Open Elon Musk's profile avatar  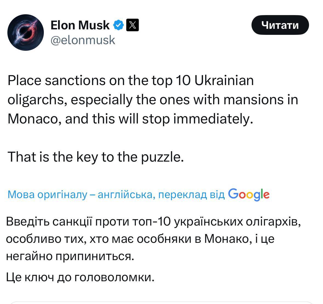tap(25, 32)
